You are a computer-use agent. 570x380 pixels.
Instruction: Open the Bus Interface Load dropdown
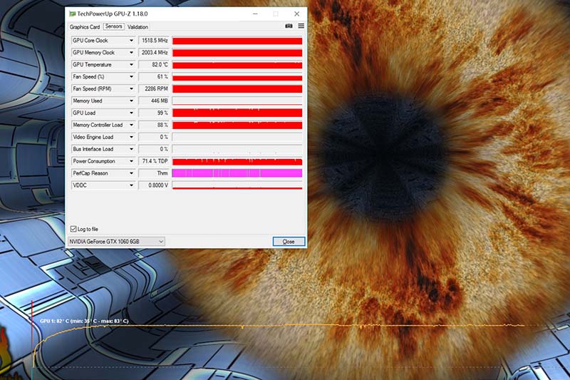[x=131, y=149]
